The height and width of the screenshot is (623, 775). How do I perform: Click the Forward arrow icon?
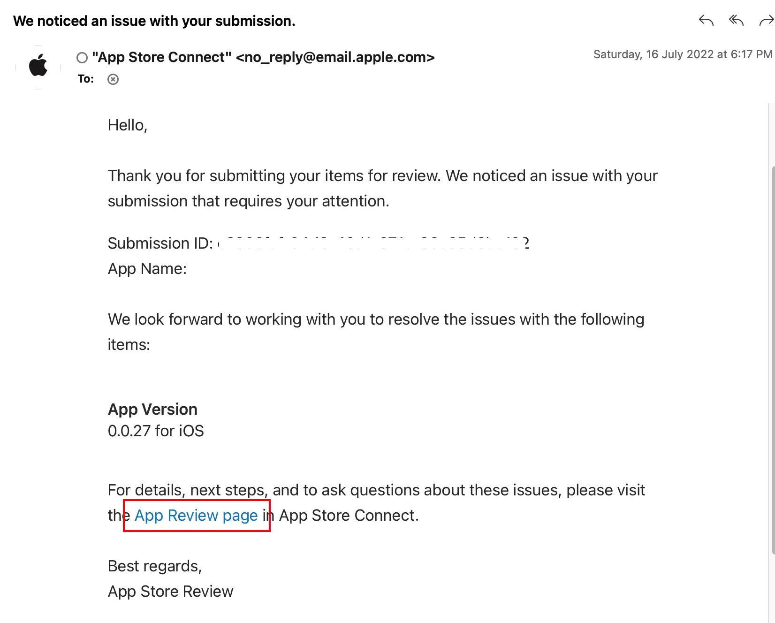pyautogui.click(x=766, y=21)
